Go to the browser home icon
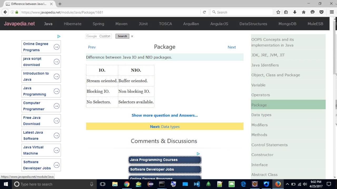The height and width of the screenshot is (189, 337). [x=304, y=12]
